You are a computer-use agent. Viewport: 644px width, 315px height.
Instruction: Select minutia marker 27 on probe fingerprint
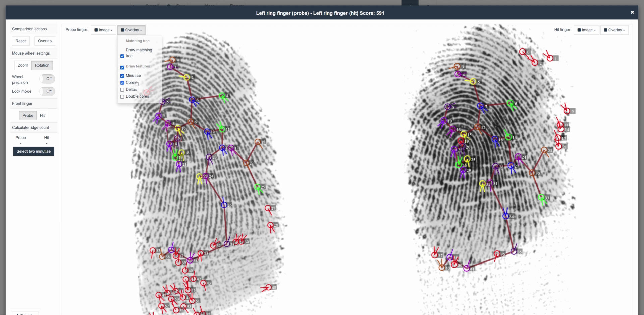coord(268,208)
